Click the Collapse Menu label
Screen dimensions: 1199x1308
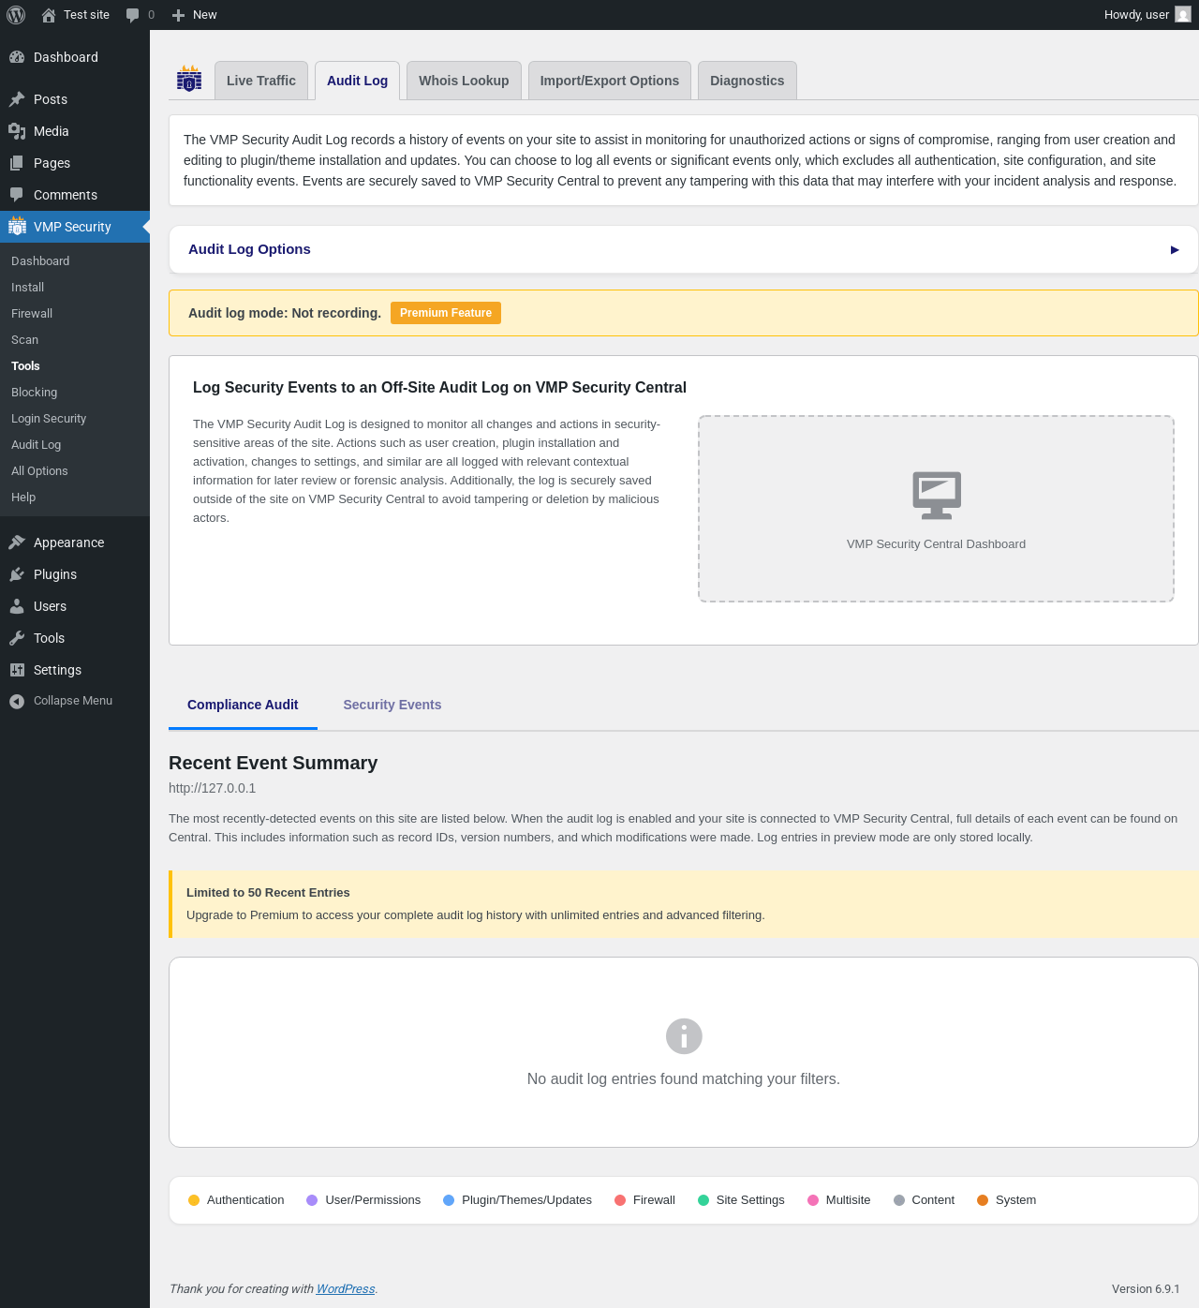coord(73,701)
